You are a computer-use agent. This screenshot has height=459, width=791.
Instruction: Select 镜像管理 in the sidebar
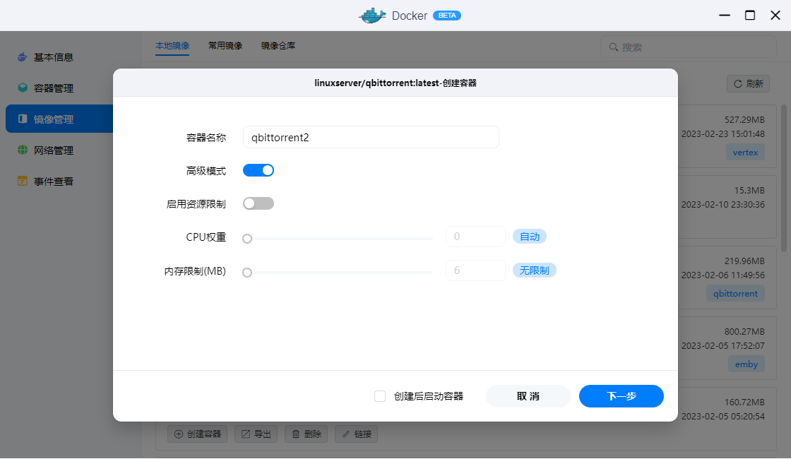click(59, 119)
